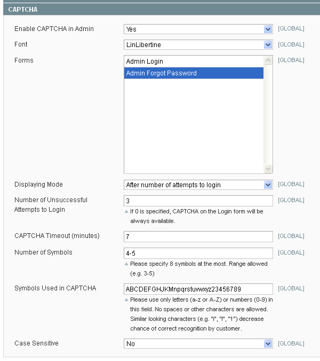This screenshot has height=361, width=320.
Task: Click the Case Sensitive label
Action: tap(36, 343)
